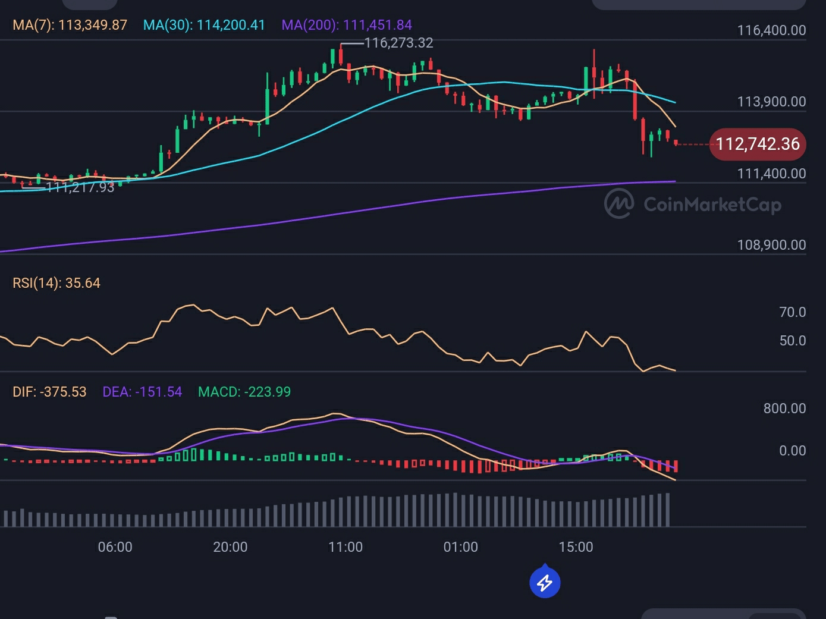This screenshot has height=619, width=826.
Task: Tap the MACD: -223.99 value label
Action: (x=244, y=392)
